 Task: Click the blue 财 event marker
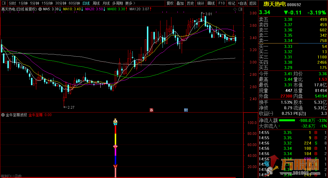pos(186,110)
